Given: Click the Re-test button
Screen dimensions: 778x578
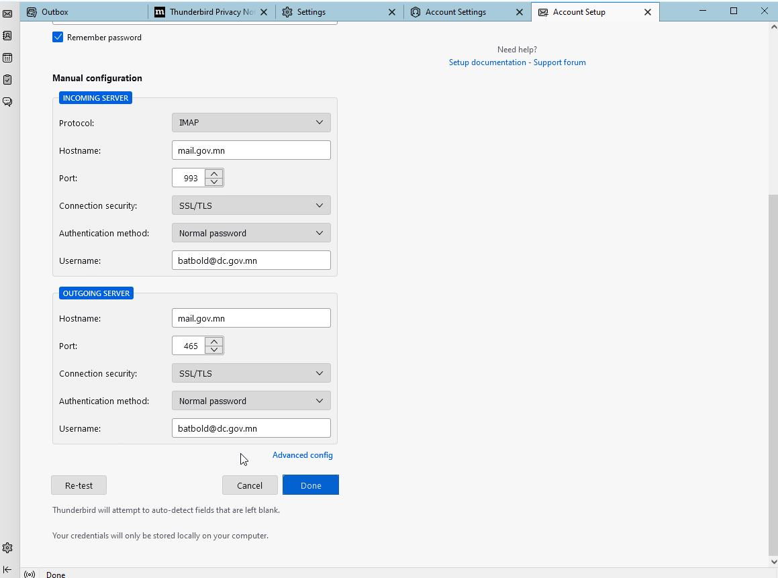Looking at the screenshot, I should pos(79,485).
